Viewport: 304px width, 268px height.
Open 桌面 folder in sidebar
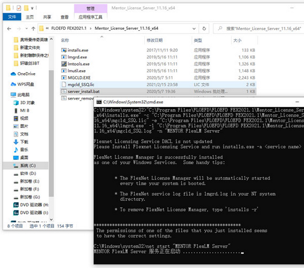coord(21,158)
